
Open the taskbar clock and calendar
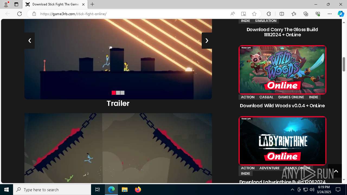[324, 190]
